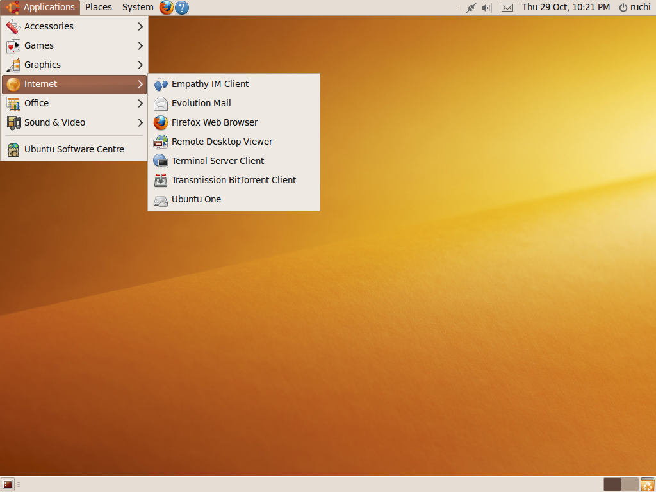
Task: Click the ruchi user session button
Action: (x=634, y=8)
